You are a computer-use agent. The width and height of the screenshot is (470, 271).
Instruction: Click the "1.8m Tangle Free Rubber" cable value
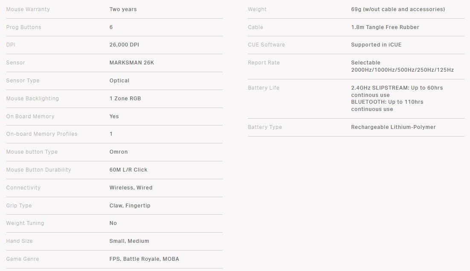pos(385,27)
